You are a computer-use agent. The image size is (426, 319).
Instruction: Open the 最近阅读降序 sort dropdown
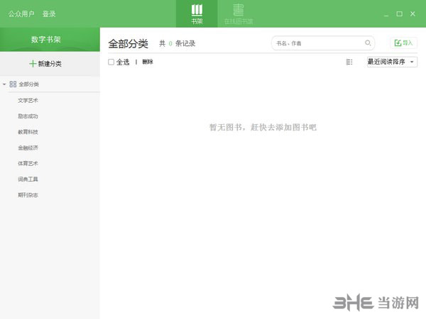pyautogui.click(x=392, y=62)
